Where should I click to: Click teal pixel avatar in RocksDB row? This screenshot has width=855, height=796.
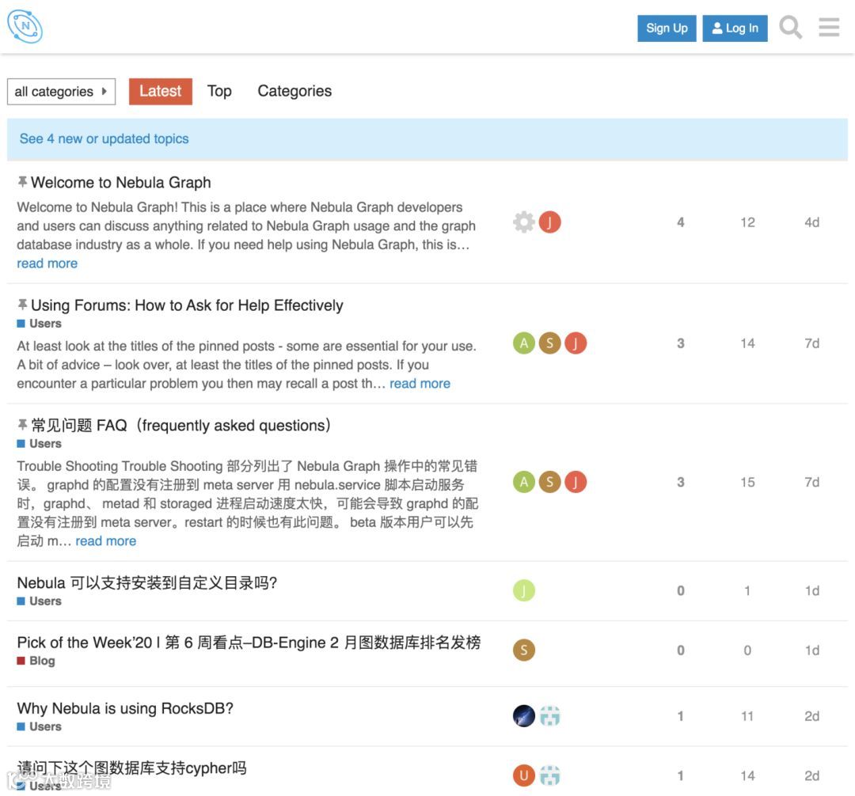click(x=549, y=716)
